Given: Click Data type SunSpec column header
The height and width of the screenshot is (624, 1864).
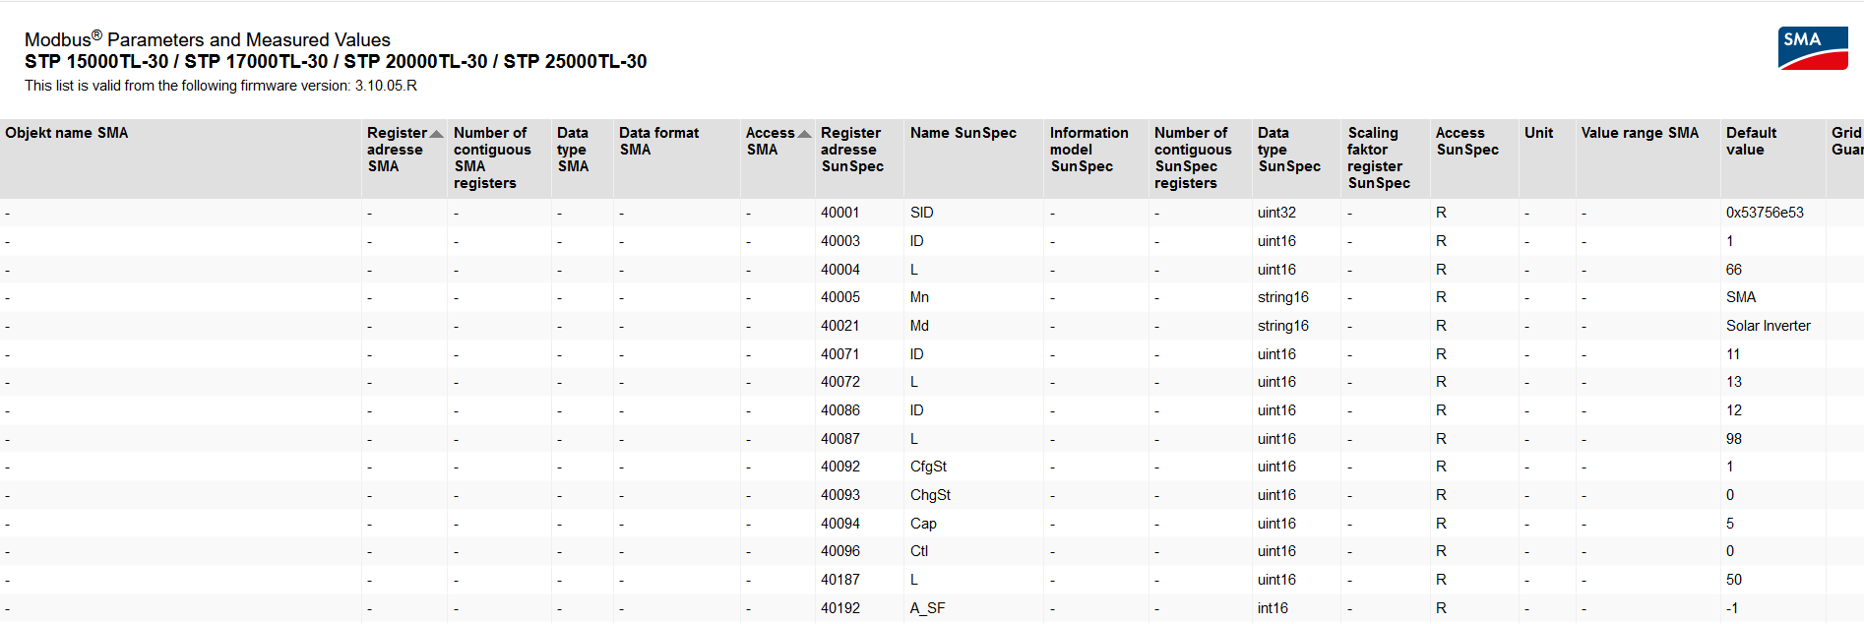Looking at the screenshot, I should click(x=1288, y=150).
